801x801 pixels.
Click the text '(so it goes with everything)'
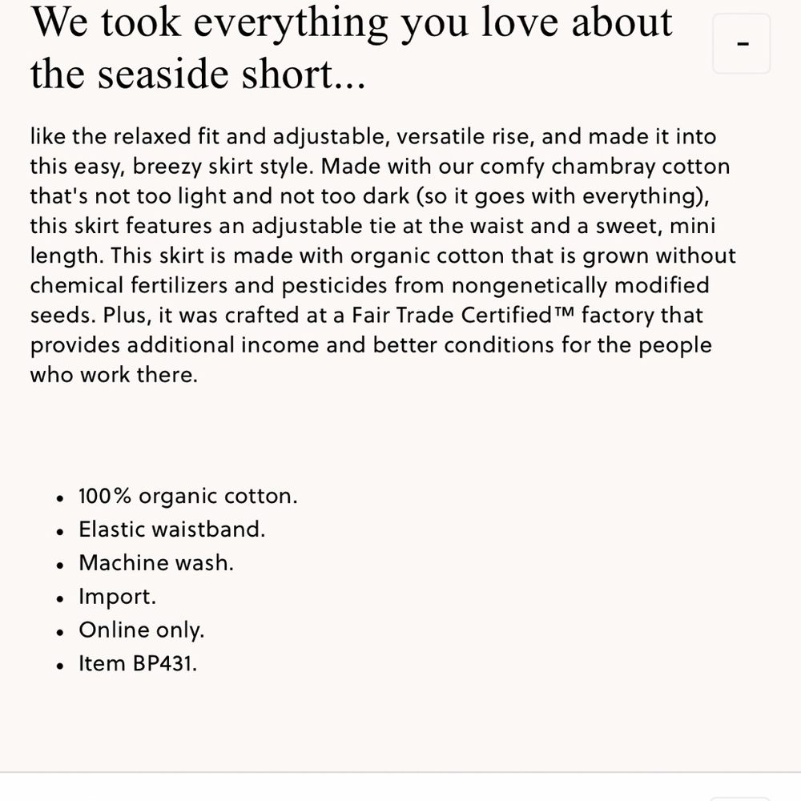(x=561, y=196)
